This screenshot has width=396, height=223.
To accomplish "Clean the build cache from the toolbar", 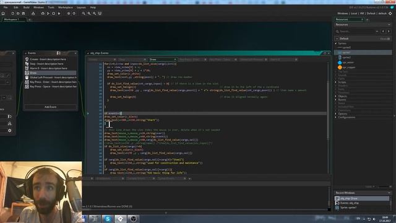I will (59, 14).
